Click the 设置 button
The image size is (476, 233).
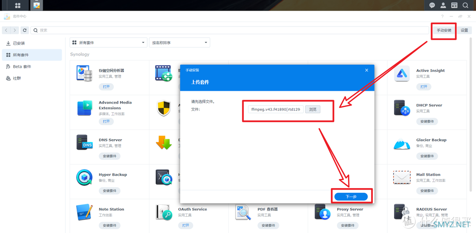click(x=464, y=30)
